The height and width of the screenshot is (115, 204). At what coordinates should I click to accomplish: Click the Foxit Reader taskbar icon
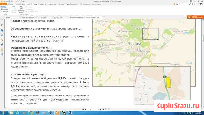coord(57,113)
